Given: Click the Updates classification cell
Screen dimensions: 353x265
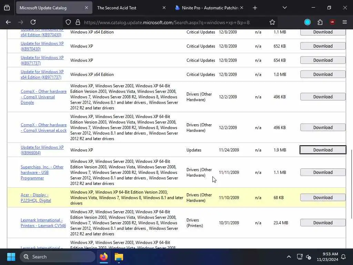Looking at the screenshot, I should click(x=194, y=150).
